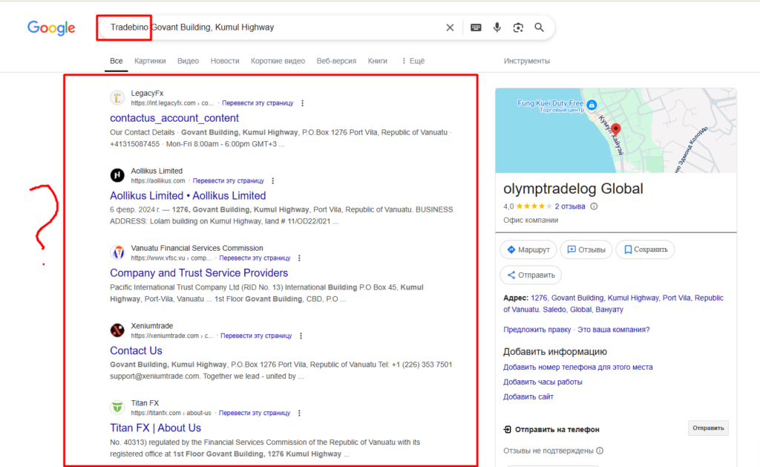Open the map thumbnail in knowledge panel
This screenshot has width=760, height=467.
(615, 130)
